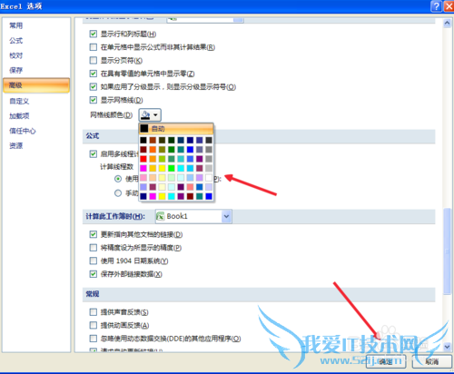
Task: Open the 保存 options category
Action: click(x=16, y=70)
